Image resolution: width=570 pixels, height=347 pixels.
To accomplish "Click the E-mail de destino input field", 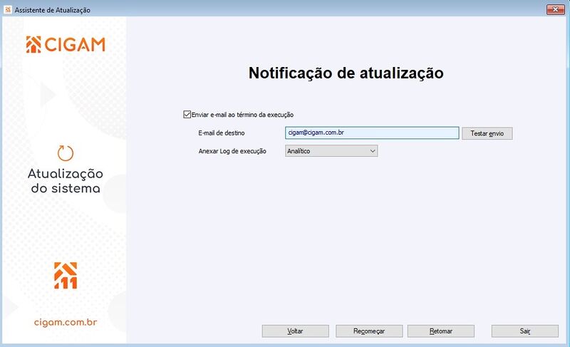I will 372,133.
